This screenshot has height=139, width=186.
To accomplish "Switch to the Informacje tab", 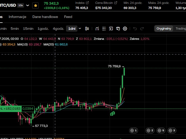I will (x=18, y=17).
